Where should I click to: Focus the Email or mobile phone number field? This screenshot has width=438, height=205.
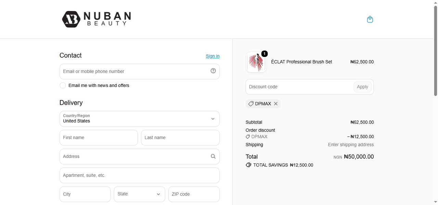[140, 71]
